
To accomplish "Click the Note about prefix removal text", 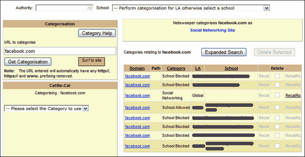I will click(x=58, y=73).
